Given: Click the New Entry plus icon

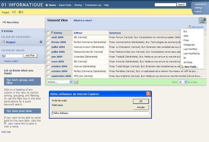Looking at the screenshot, I should click(x=4, y=22).
